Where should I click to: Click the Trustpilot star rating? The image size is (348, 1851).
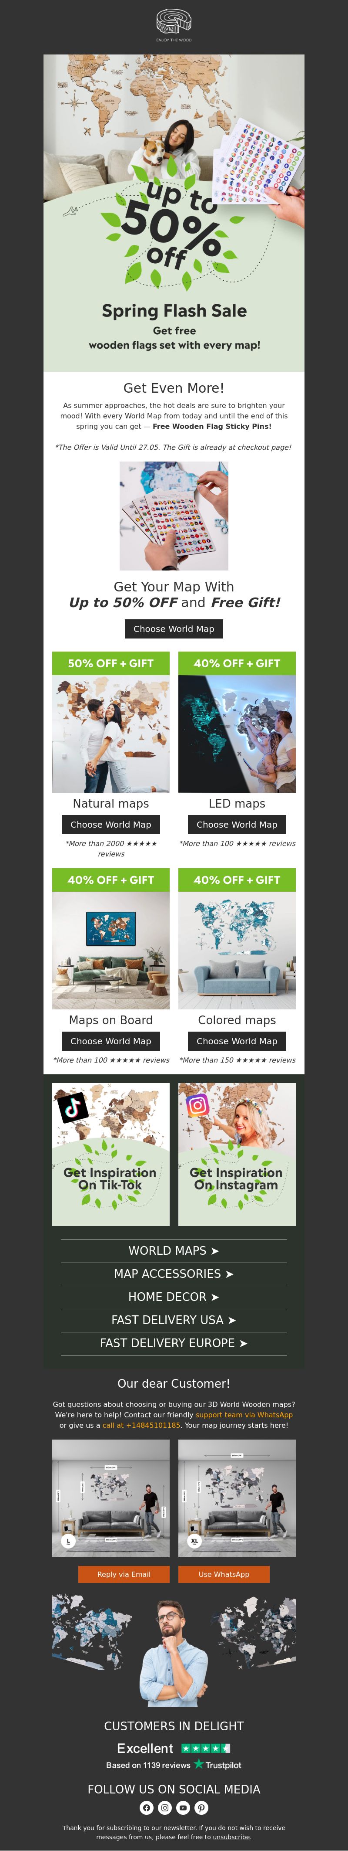pyautogui.click(x=206, y=1748)
